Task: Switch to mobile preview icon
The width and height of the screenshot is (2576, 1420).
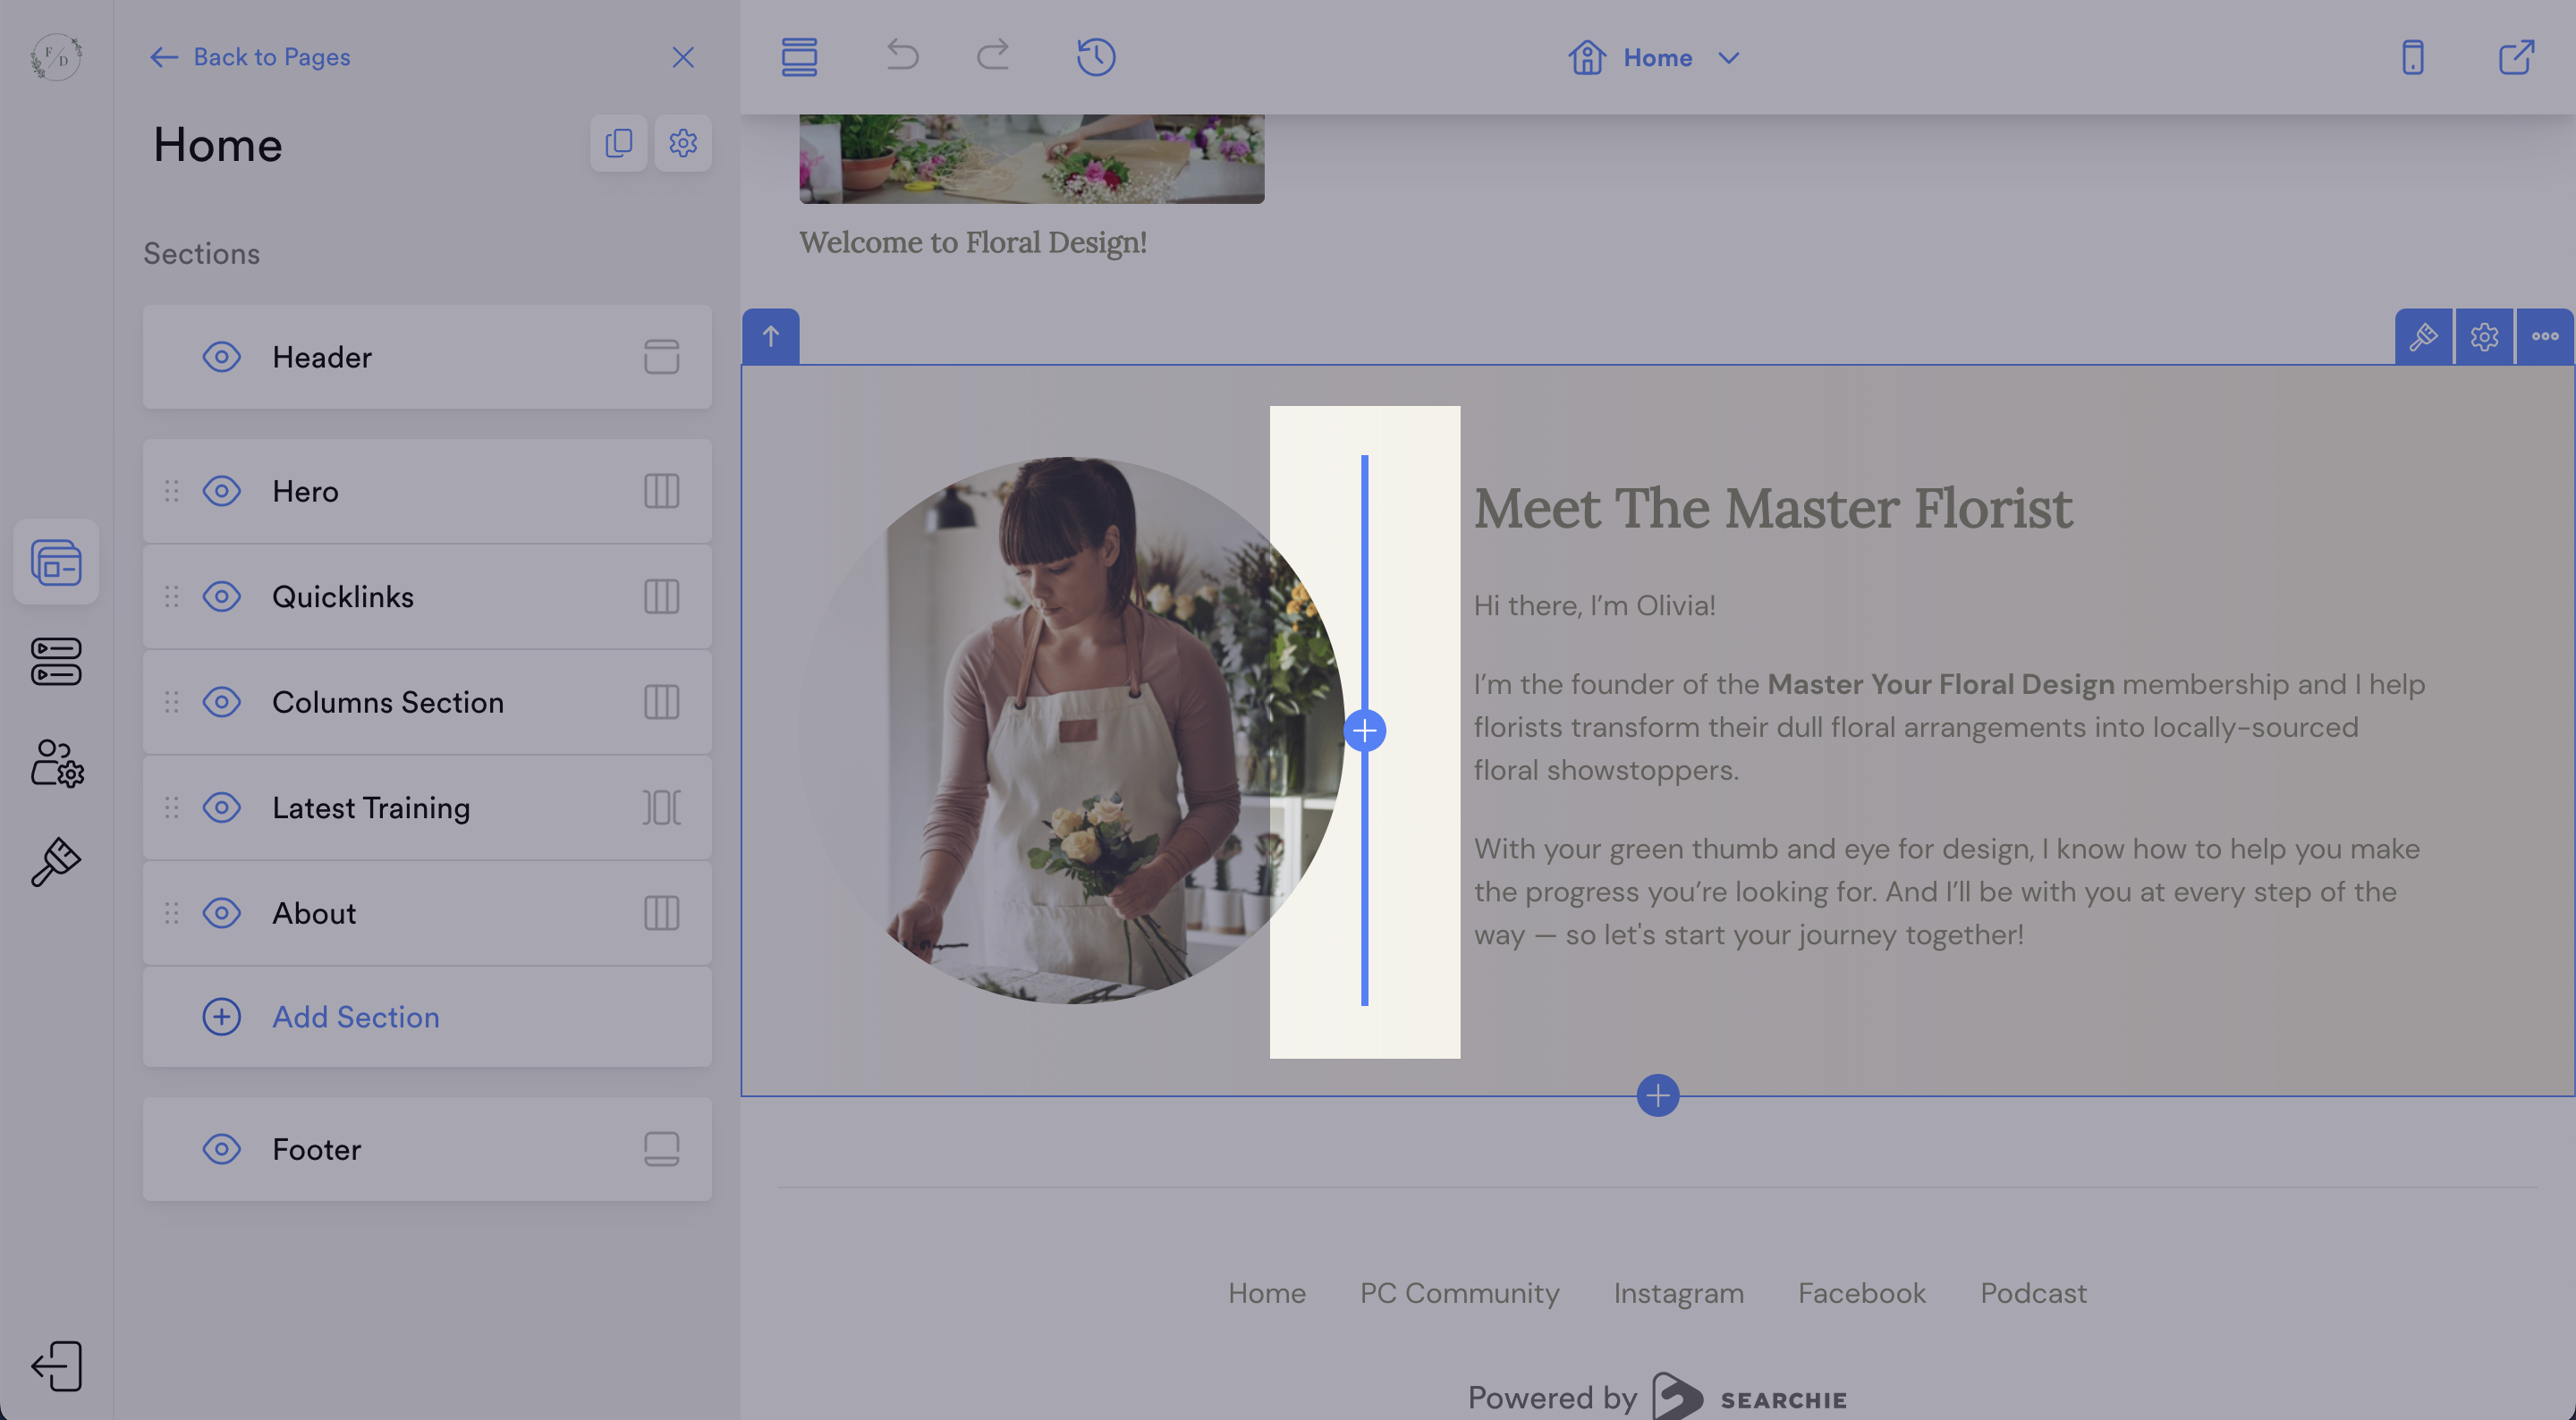Action: click(2412, 57)
